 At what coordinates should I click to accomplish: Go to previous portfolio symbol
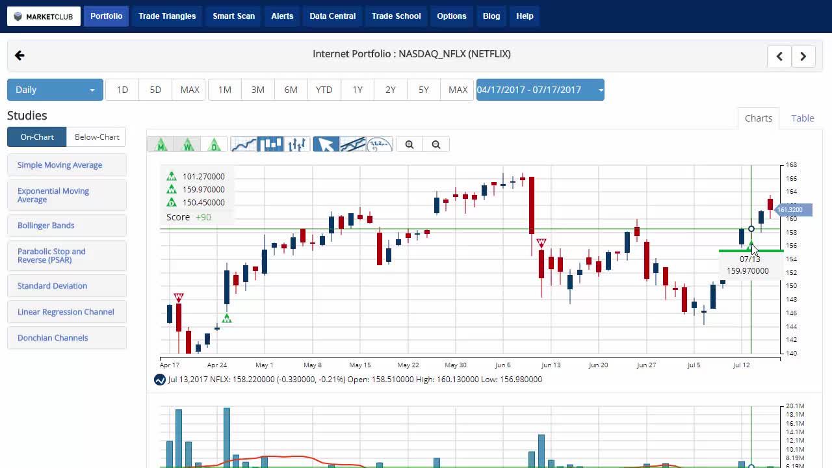(779, 57)
